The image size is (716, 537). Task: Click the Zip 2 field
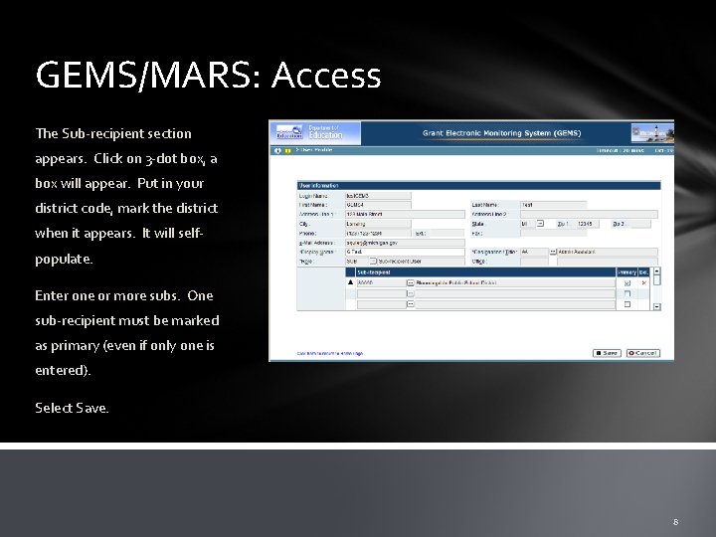click(x=640, y=224)
